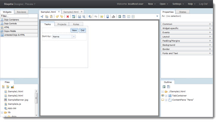This screenshot has width=218, height=122.
Task: Click the Save floppy disk icon
Action: tap(80, 17)
